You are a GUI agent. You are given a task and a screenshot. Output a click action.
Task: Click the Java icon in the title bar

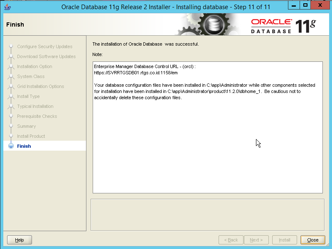click(x=7, y=7)
